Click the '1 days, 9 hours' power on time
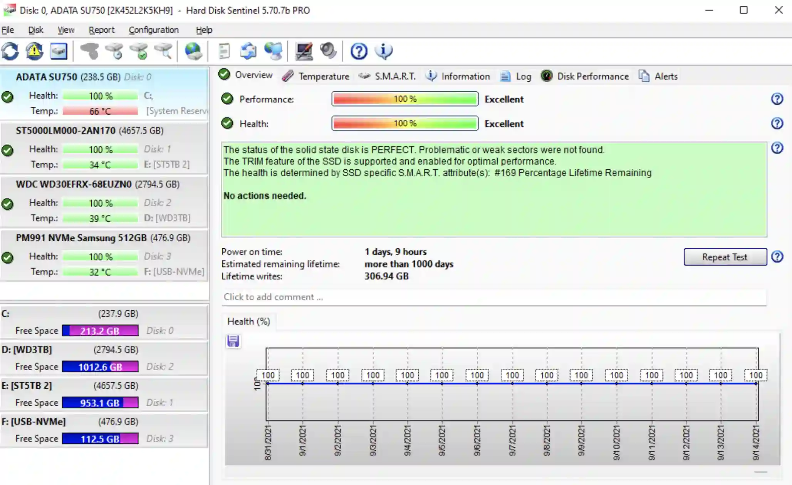The image size is (792, 485). pyautogui.click(x=396, y=252)
